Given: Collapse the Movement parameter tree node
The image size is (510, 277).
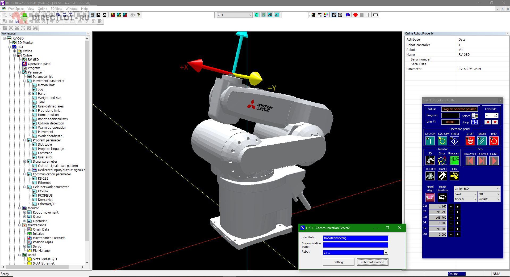Looking at the screenshot, I should (25, 81).
